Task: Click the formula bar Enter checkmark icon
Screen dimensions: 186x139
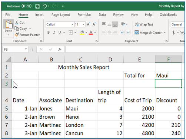Action: click(50, 50)
